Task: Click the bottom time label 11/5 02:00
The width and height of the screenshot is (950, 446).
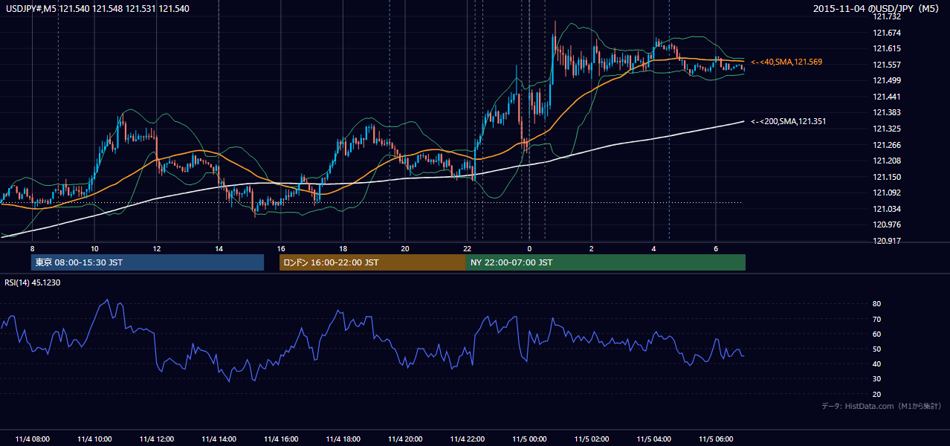Action: tap(592, 439)
